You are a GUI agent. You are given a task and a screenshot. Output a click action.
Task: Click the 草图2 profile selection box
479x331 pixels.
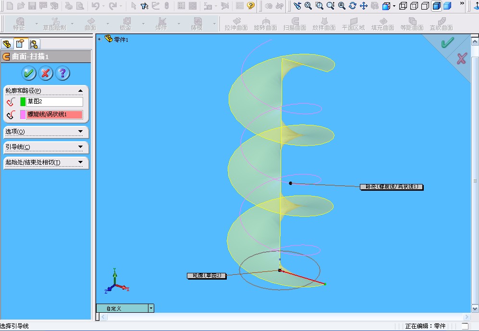tap(54, 102)
